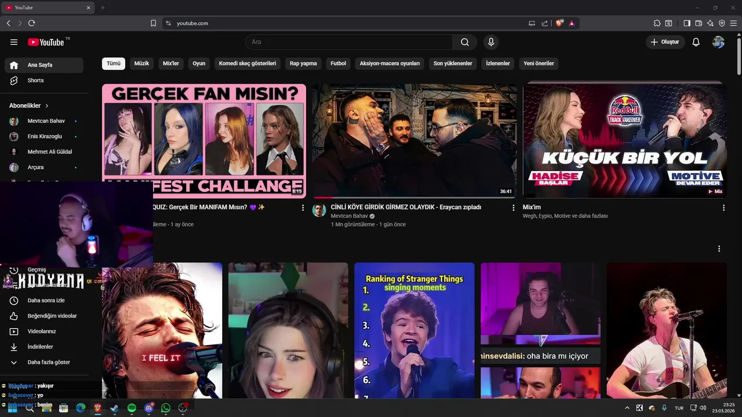
Task: Open Brave Rewards triangle icon
Action: coord(572,23)
